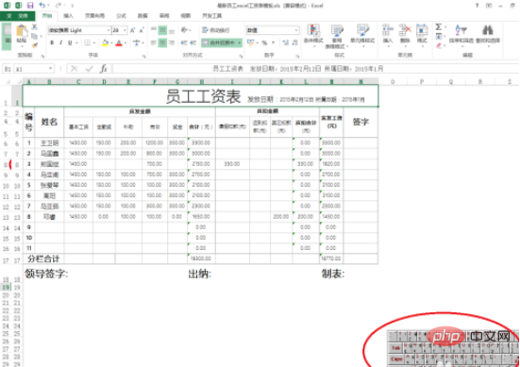The image size is (520, 367).
Task: Open the font size dropdown
Action: (x=125, y=30)
